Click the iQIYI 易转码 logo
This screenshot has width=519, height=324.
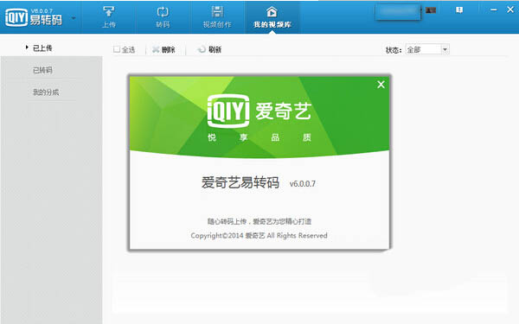click(x=34, y=17)
